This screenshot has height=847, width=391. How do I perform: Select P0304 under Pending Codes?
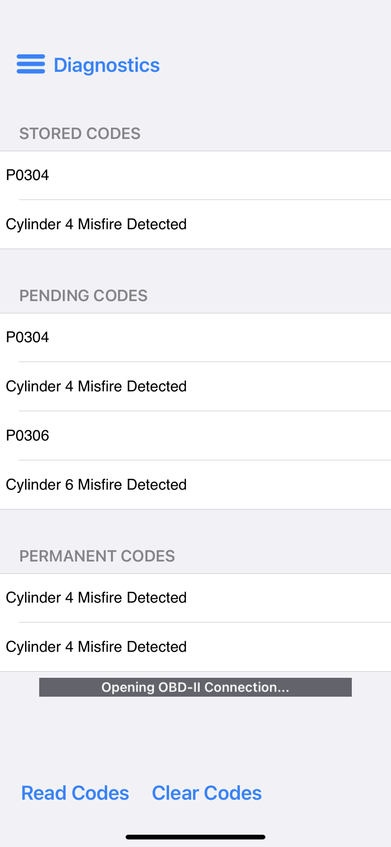pyautogui.click(x=195, y=337)
